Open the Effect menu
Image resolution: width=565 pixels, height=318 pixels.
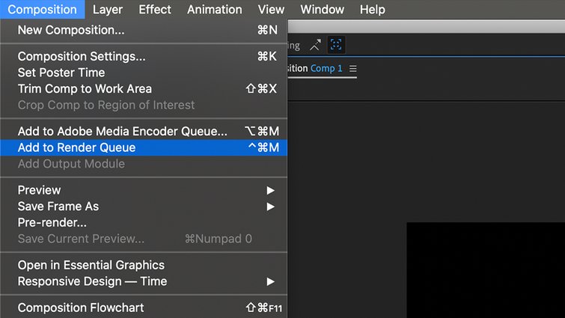click(155, 10)
